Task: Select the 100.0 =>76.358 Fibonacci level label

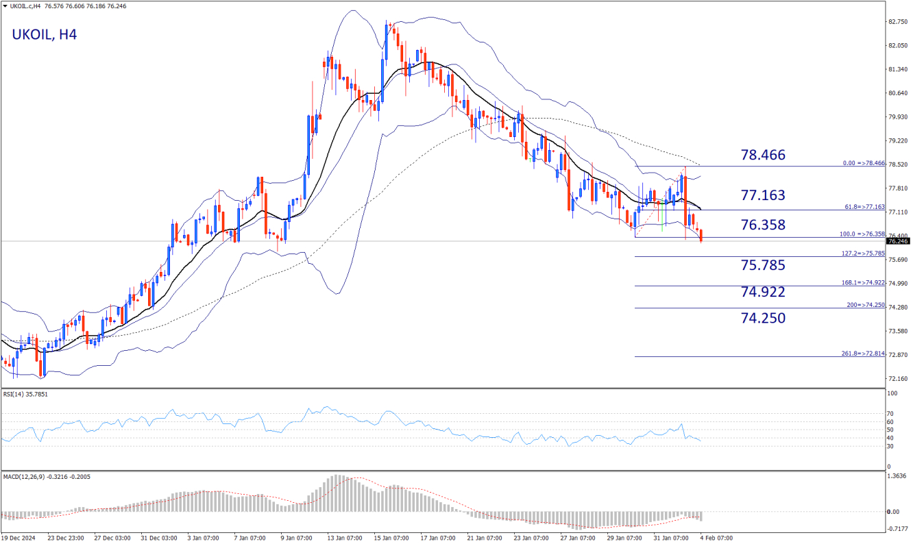Action: 862,234
